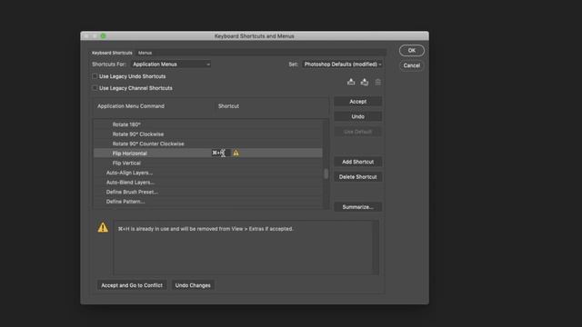Image resolution: width=582 pixels, height=327 pixels.
Task: Click the Undo Changes button
Action: click(193, 285)
